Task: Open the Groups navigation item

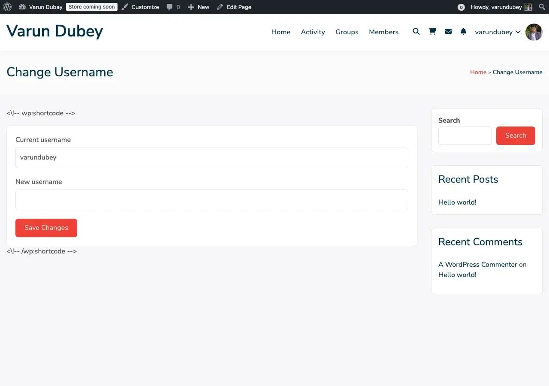Action: [x=347, y=32]
